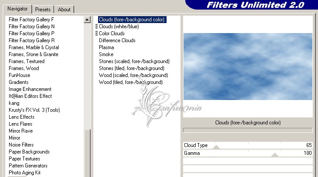Select Stones (scaled, fore-/background) filter
This screenshot has width=318, height=177.
[134, 61]
